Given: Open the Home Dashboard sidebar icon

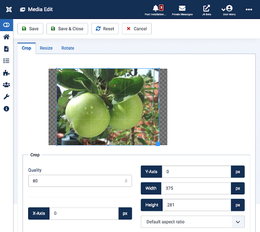Looking at the screenshot, I should point(6,37).
